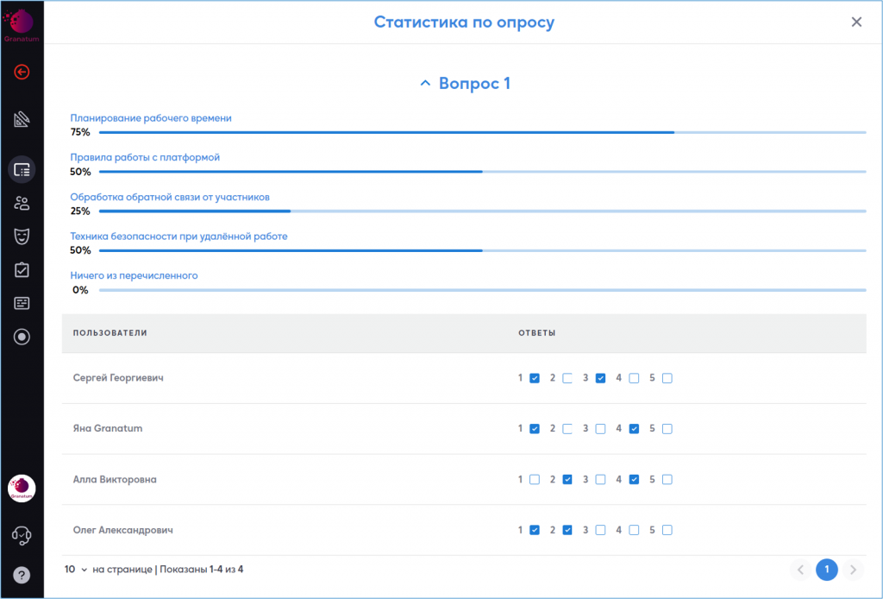Open the text card sidebar icon

(x=22, y=303)
